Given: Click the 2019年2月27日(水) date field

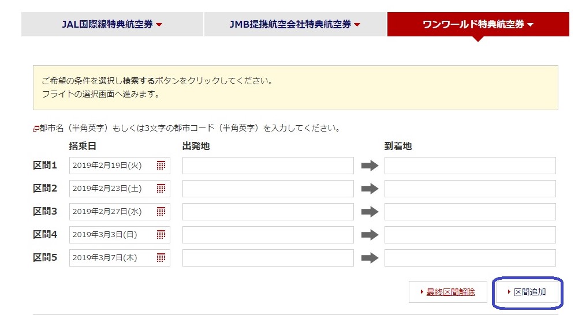Looking at the screenshot, I should [120, 212].
